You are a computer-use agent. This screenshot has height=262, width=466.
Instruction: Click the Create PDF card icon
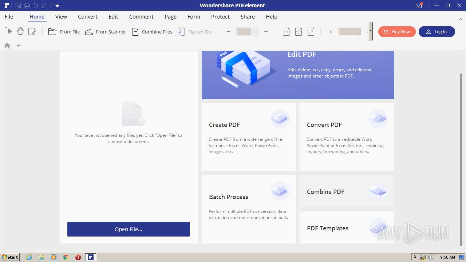pos(280,119)
